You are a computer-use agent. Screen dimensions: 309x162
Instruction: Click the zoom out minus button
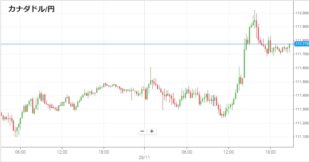[142, 131]
